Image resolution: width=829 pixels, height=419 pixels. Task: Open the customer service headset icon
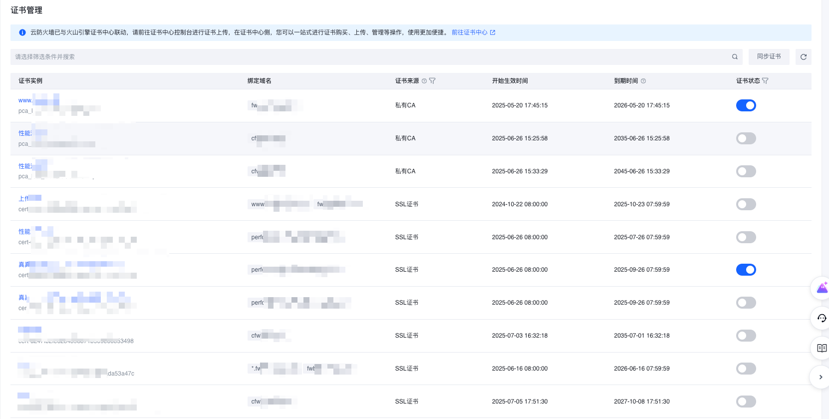[x=822, y=318]
